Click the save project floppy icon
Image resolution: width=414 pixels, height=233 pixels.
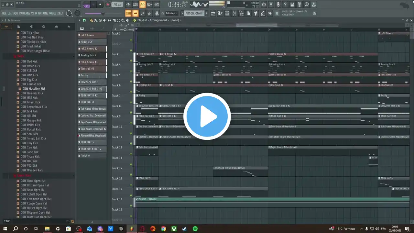click(x=292, y=5)
